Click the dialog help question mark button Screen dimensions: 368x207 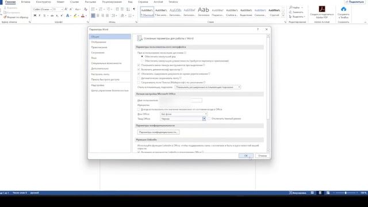pyautogui.click(x=258, y=29)
